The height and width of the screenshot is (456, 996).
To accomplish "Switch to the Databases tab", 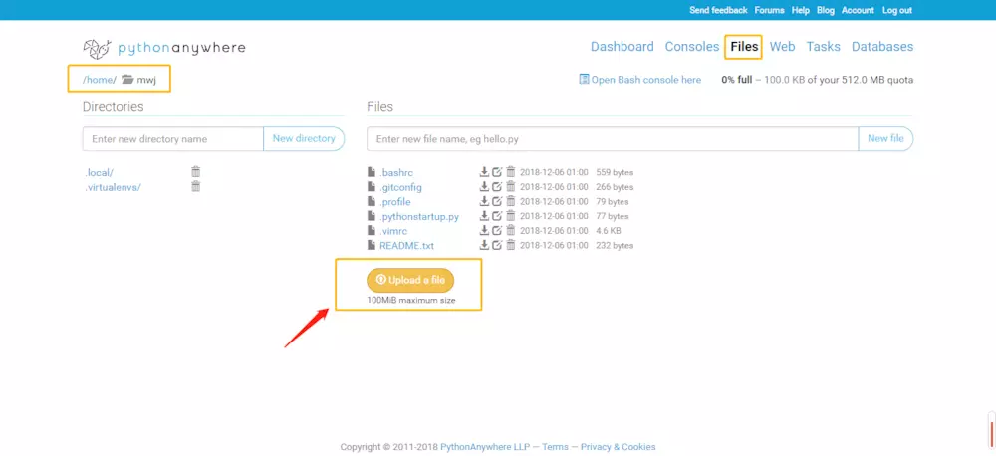I will tap(882, 47).
